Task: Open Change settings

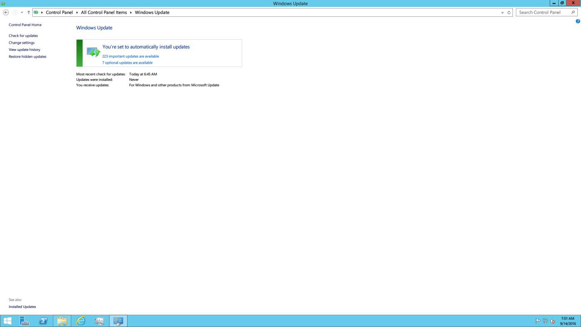Action: [x=21, y=43]
